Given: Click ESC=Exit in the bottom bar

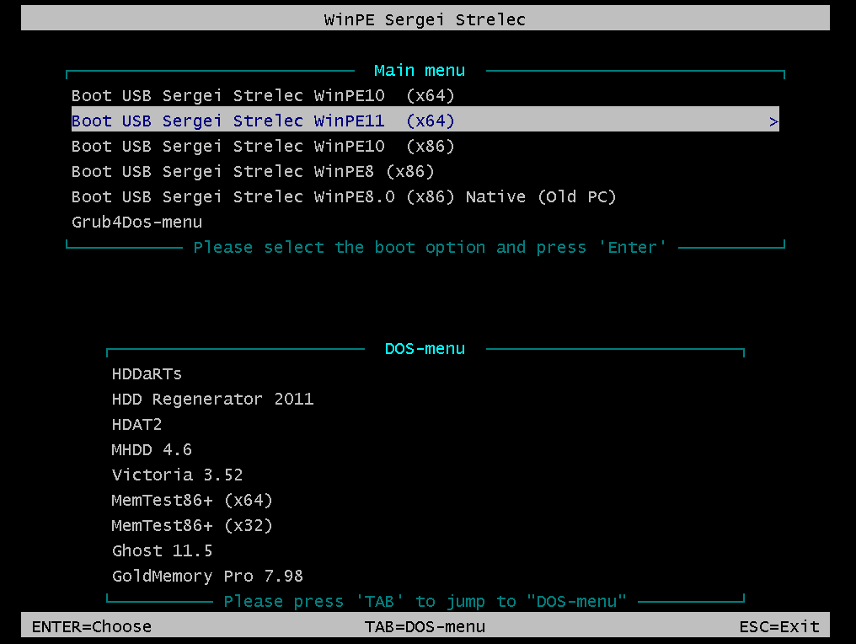Looking at the screenshot, I should [778, 626].
